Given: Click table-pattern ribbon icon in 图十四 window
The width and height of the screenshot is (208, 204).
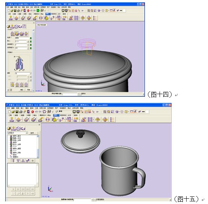Looking at the screenshot, I should [77, 18].
